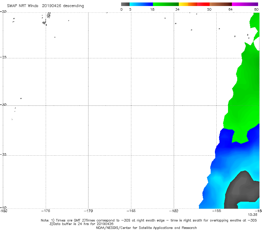Click the cyan-to-blue 5–18 color bar segment
Screen dimensions: 262x230
[141, 4]
